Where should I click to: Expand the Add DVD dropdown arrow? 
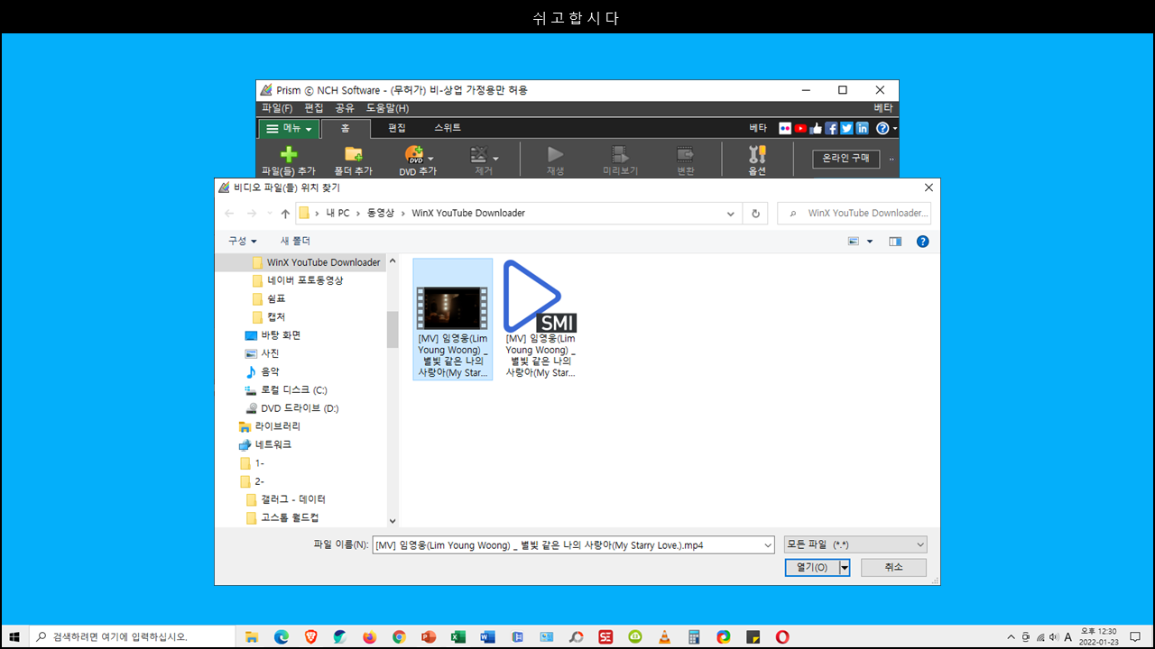[431, 159]
